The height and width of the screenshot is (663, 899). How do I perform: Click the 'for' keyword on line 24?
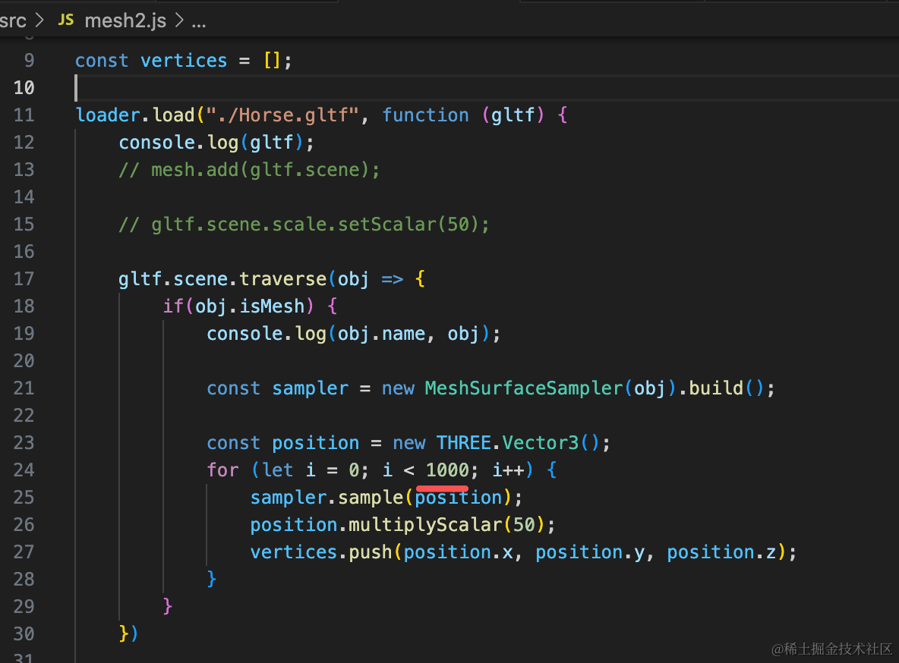(x=223, y=470)
